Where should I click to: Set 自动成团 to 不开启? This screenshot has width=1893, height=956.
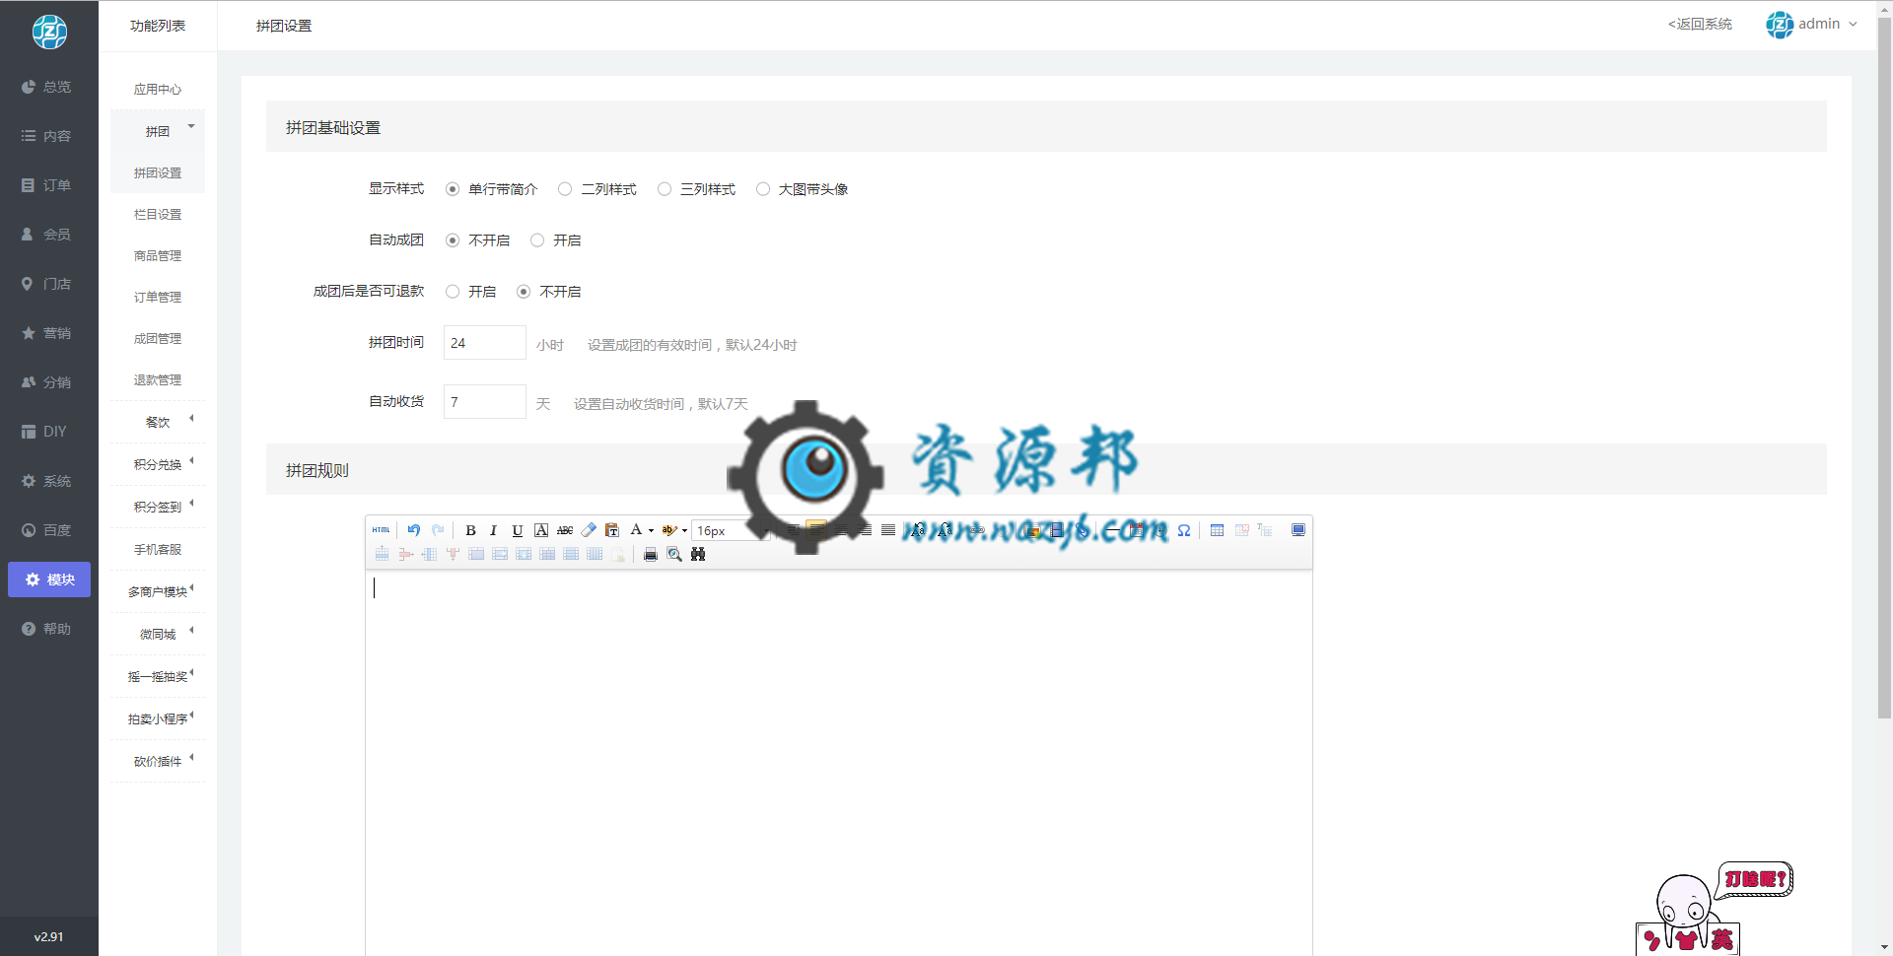(x=453, y=240)
